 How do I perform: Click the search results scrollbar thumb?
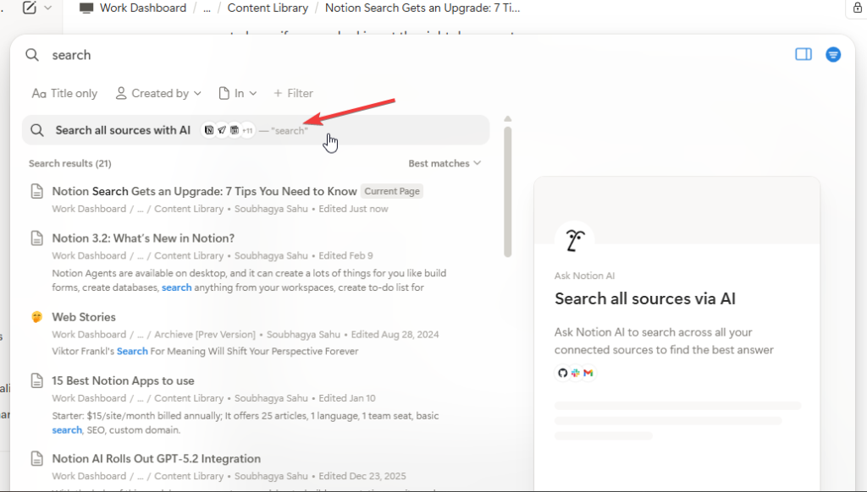pos(507,190)
